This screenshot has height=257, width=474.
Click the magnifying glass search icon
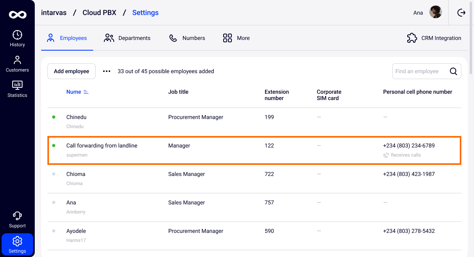point(453,71)
